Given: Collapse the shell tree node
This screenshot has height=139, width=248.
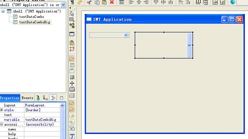Looking at the screenshot, I should coord(3,11).
